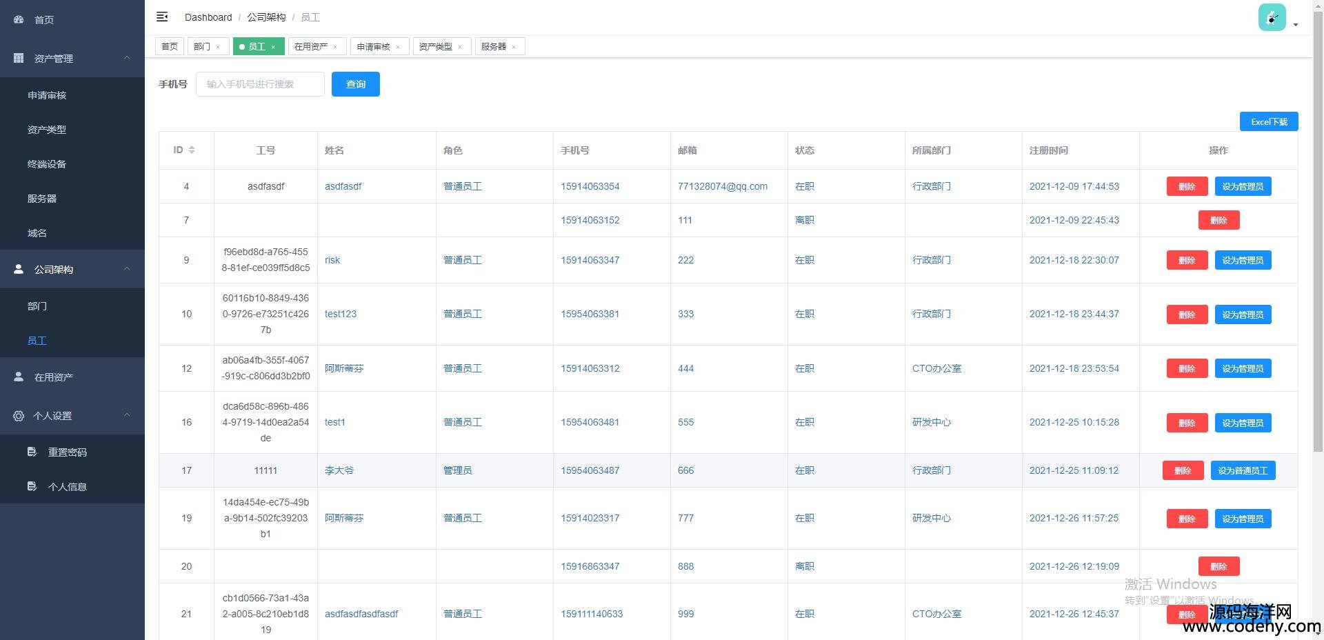Open the user avatar dropdown arrow
The image size is (1324, 640).
pos(1296,25)
